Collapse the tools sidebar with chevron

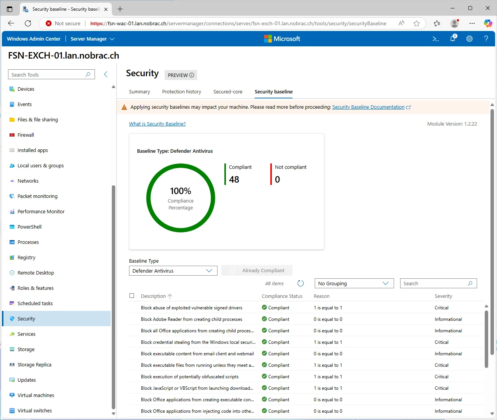(x=106, y=74)
